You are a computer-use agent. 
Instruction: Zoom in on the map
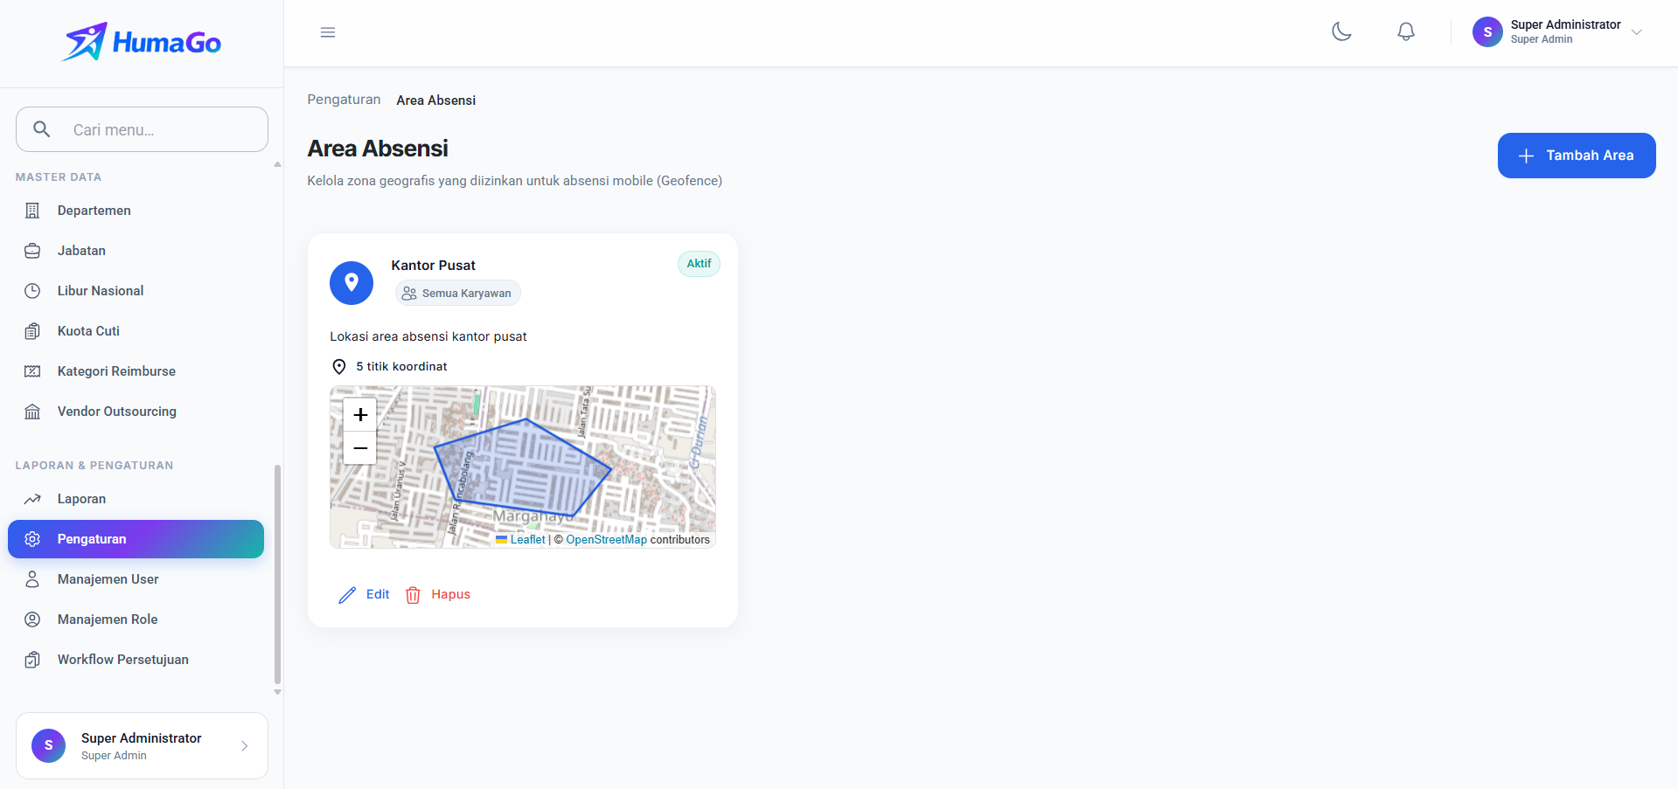(x=360, y=415)
